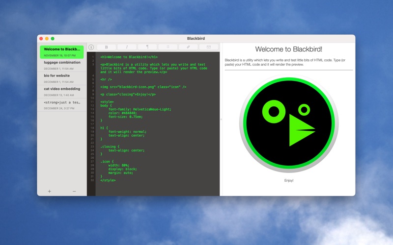Click the 'margin: auto;' code line

pos(120,173)
